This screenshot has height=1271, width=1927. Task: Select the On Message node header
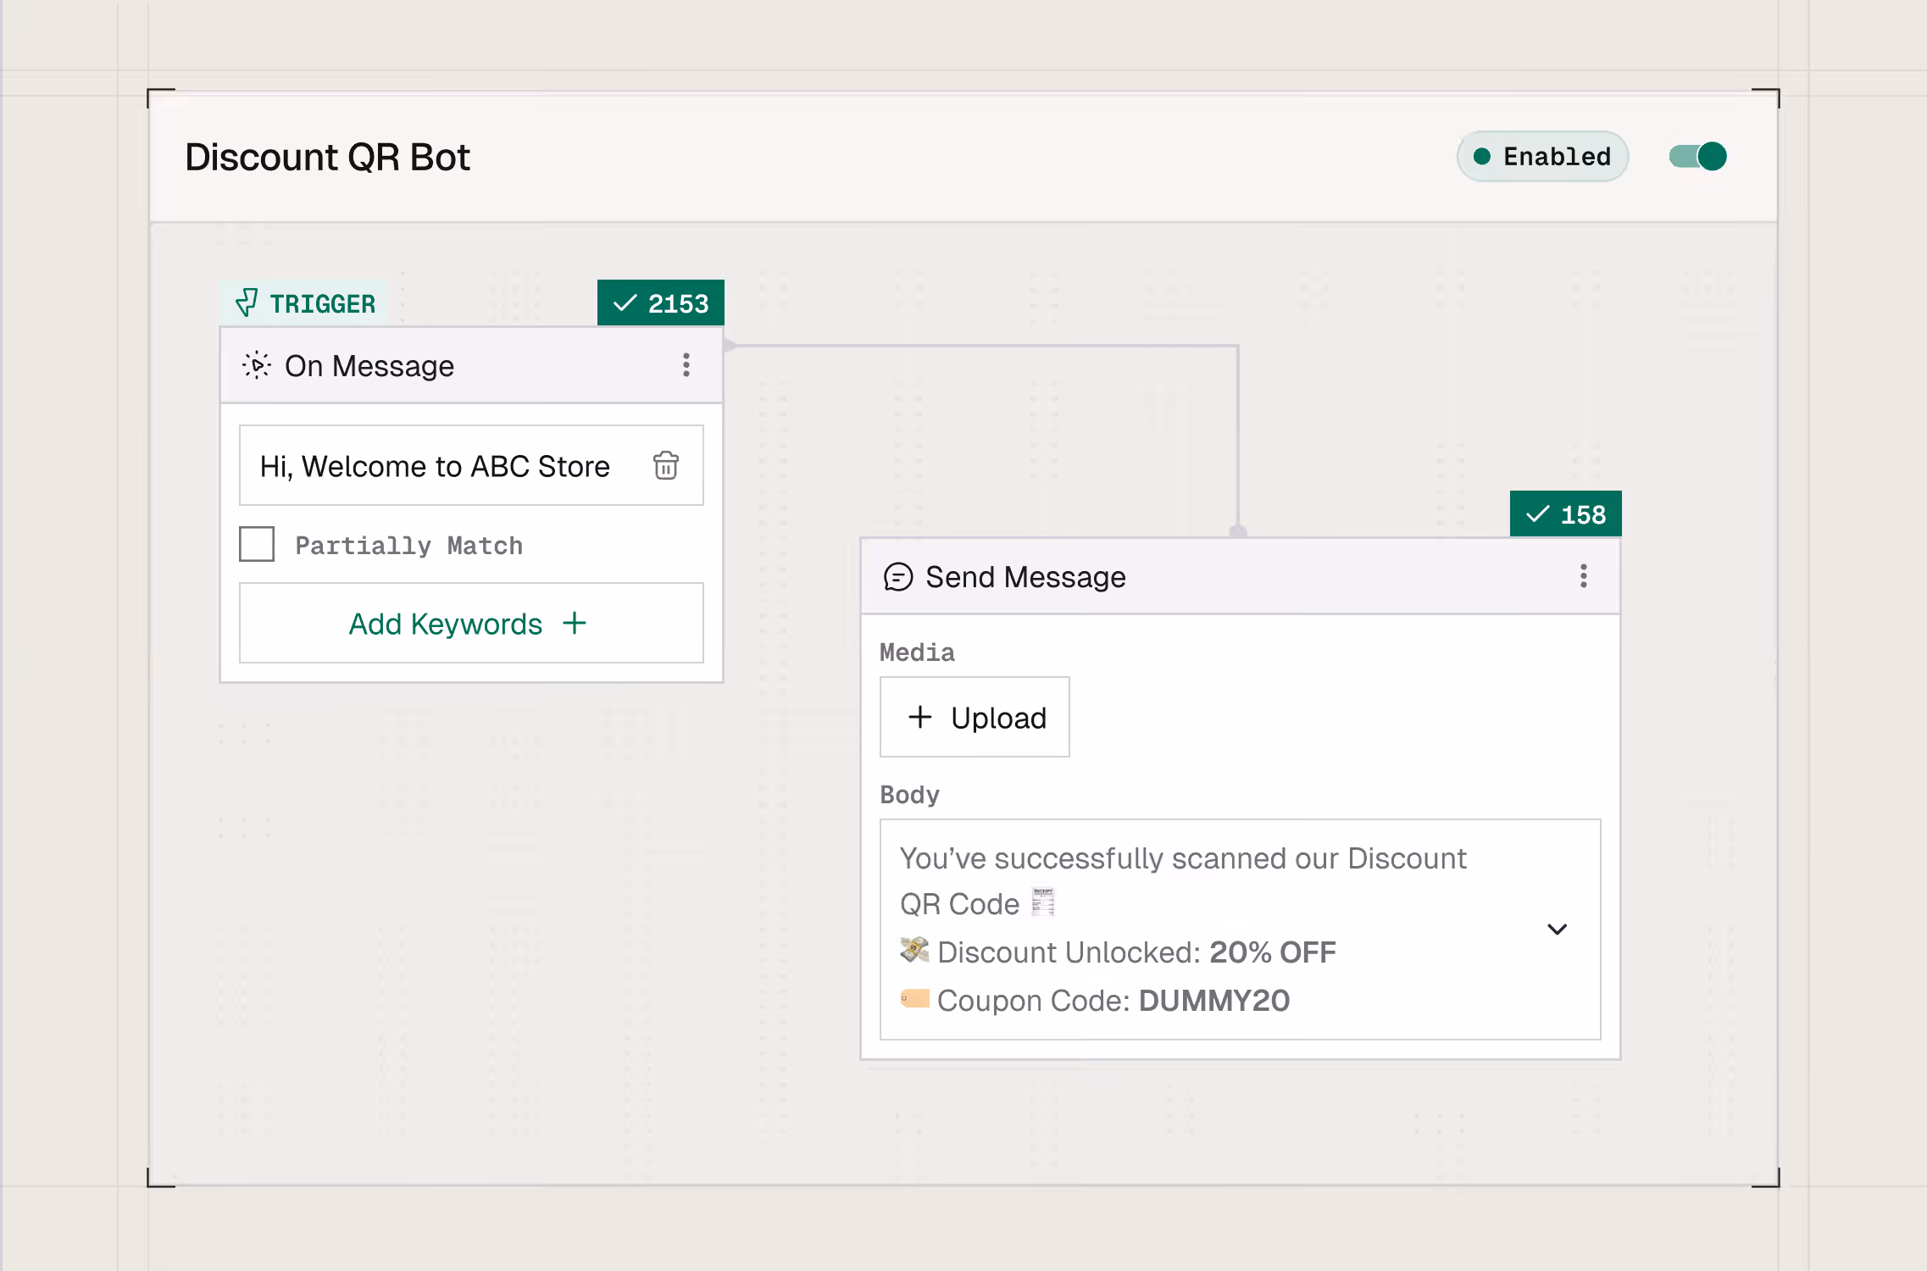[508, 365]
